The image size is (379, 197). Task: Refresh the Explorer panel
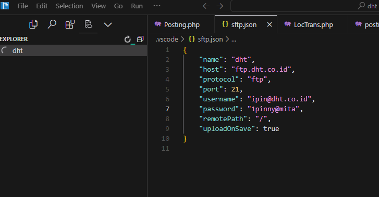tap(127, 39)
